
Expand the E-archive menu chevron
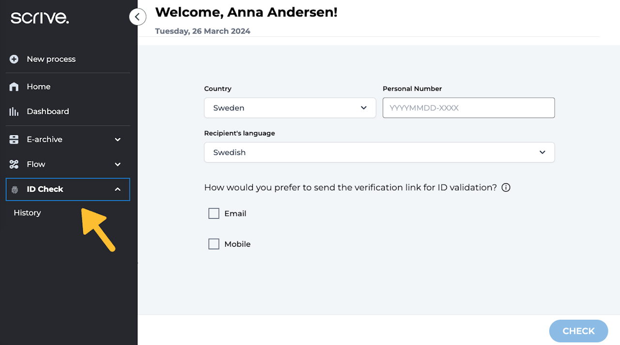(118, 139)
